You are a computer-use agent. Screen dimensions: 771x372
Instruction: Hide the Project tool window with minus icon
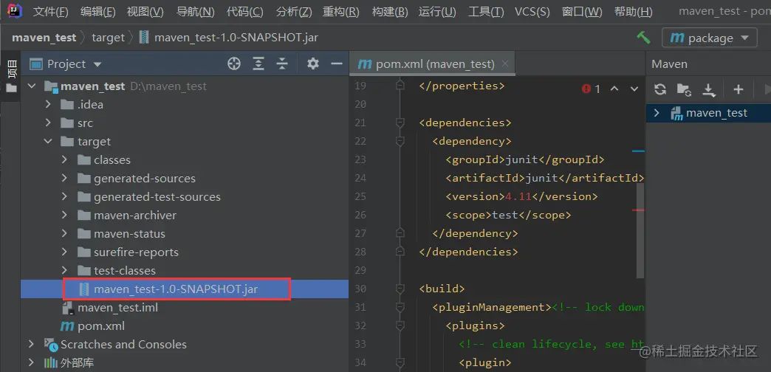point(336,63)
